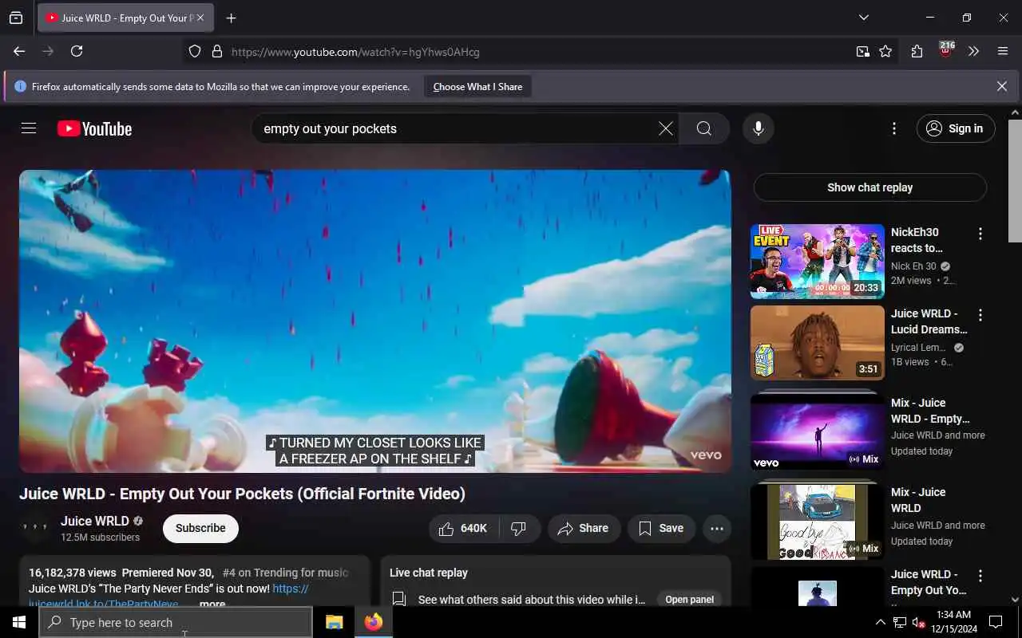Click the Juice WRLD channel avatar
The height and width of the screenshot is (638, 1022).
click(35, 528)
